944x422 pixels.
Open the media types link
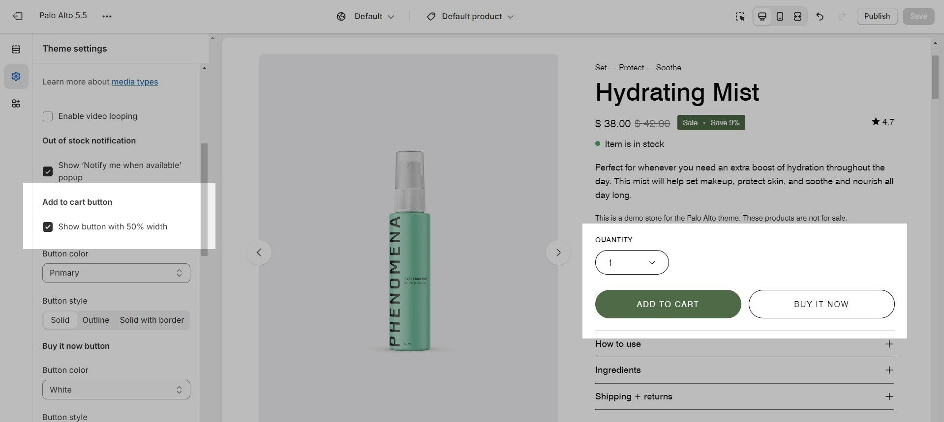(x=135, y=82)
